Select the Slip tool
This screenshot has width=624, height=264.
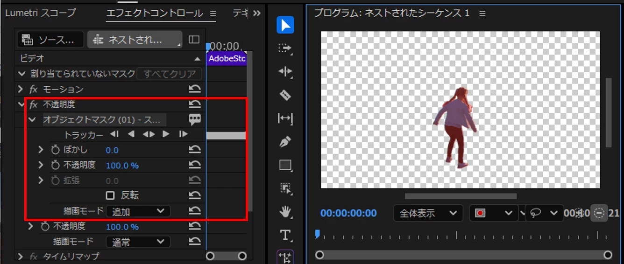pyautogui.click(x=285, y=118)
